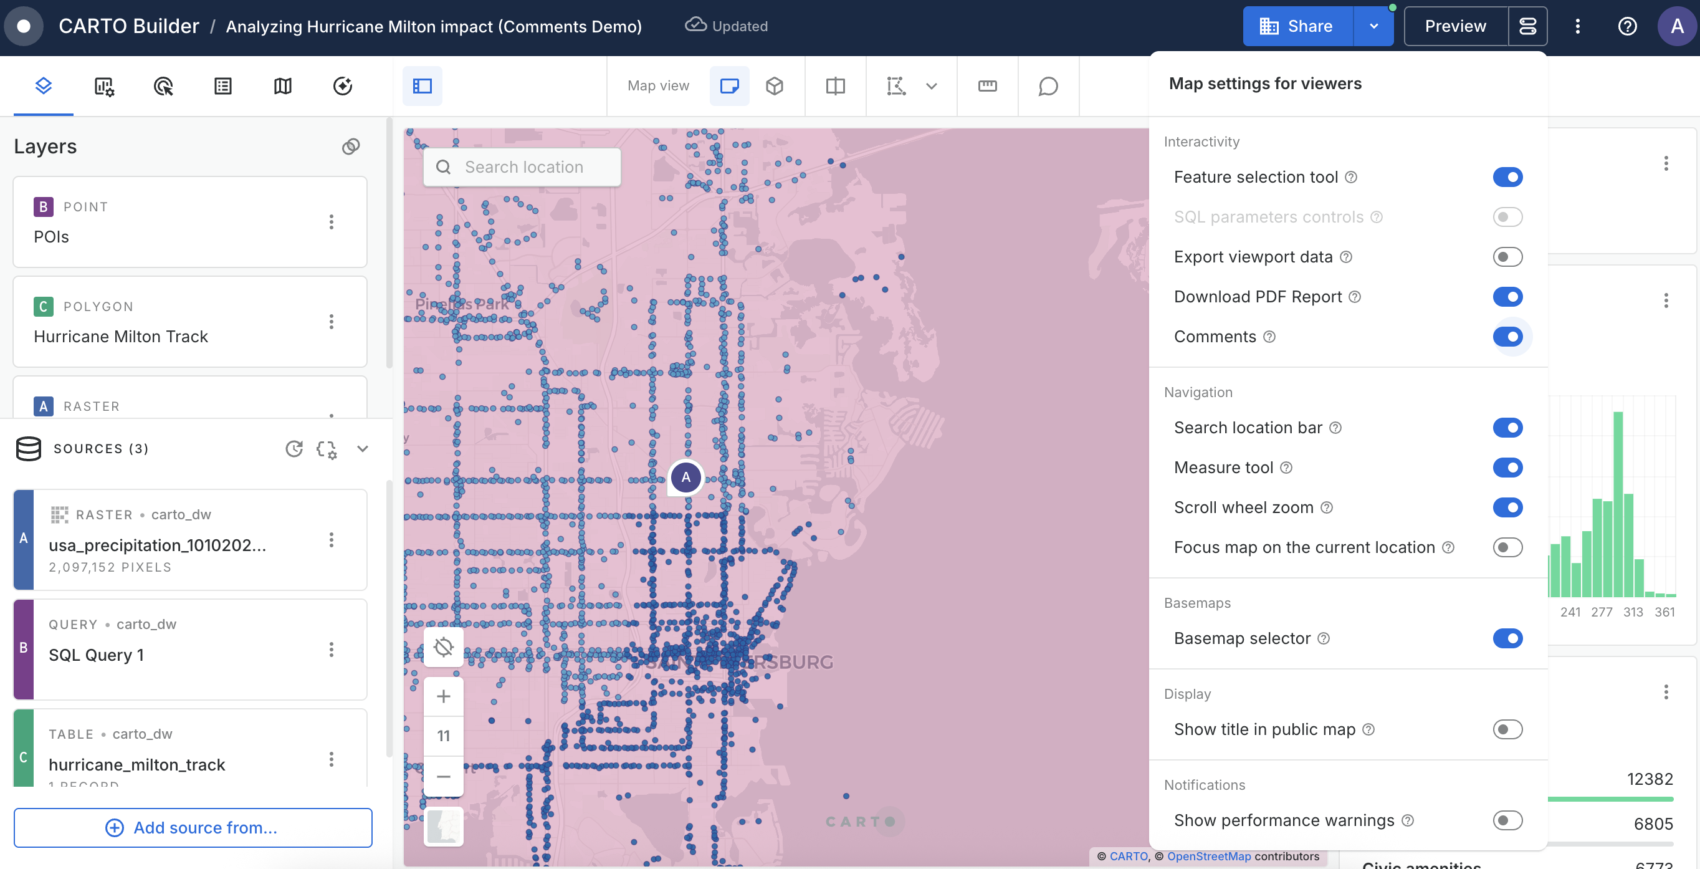
Task: Collapse the Sources section chevron
Action: click(x=362, y=448)
